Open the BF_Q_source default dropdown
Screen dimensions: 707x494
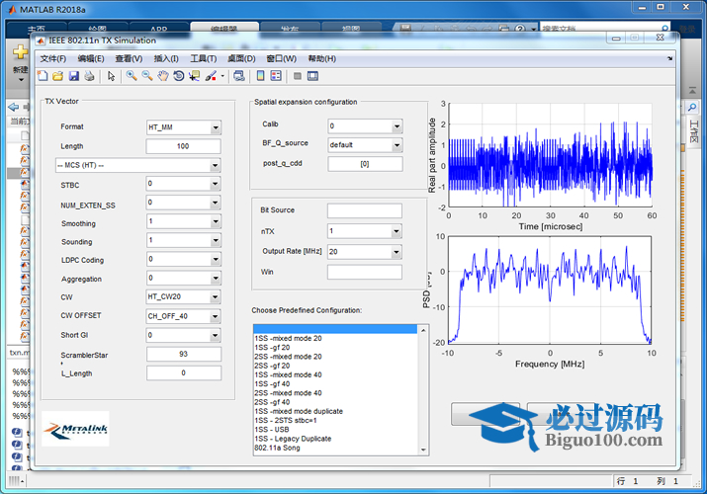[x=365, y=145]
